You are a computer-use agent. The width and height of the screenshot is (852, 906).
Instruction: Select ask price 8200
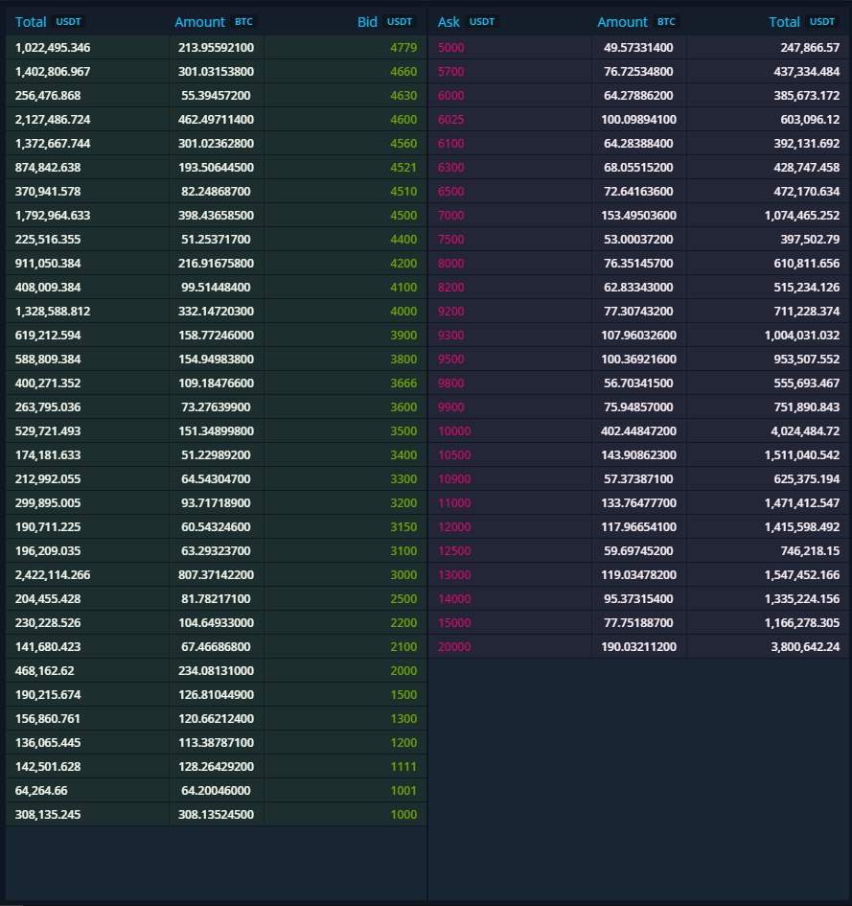point(450,288)
